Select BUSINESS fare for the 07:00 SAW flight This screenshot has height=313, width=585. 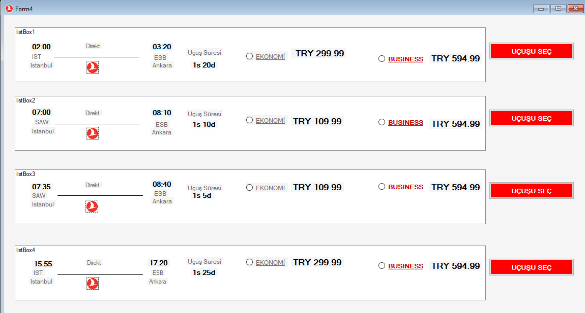[x=382, y=122]
